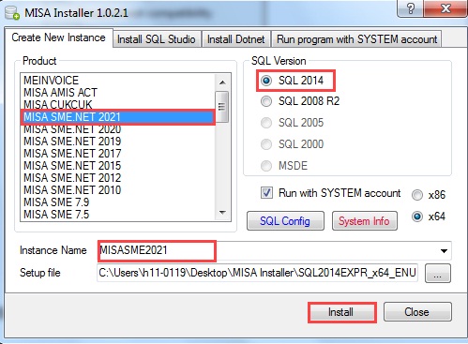Select MISA SME 7.9 product

(x=118, y=202)
